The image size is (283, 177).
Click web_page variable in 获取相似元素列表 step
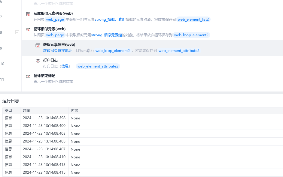(55, 19)
